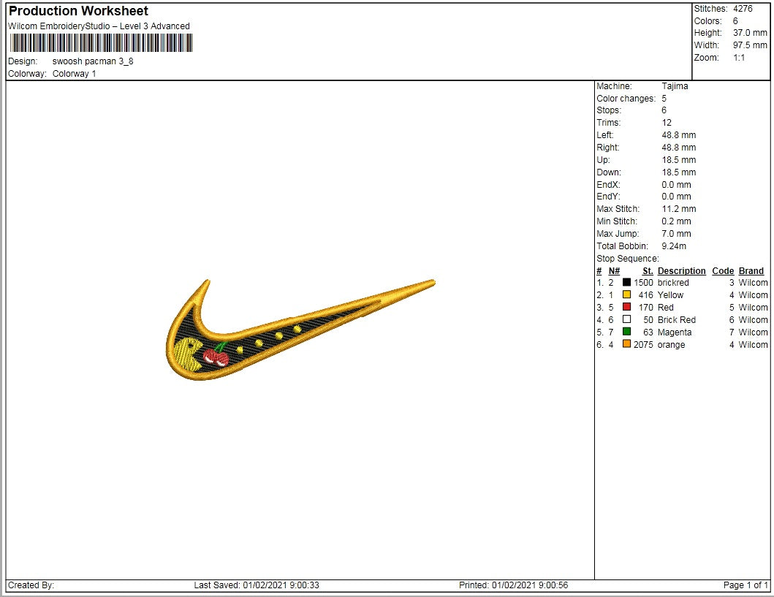Click the Brick Red description in row 4

coord(676,320)
